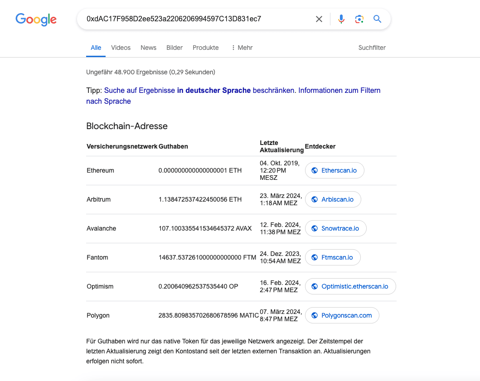Click the 16. Feb. 2024 update timestamp
Screen dimensions: 480x381
coord(281,286)
